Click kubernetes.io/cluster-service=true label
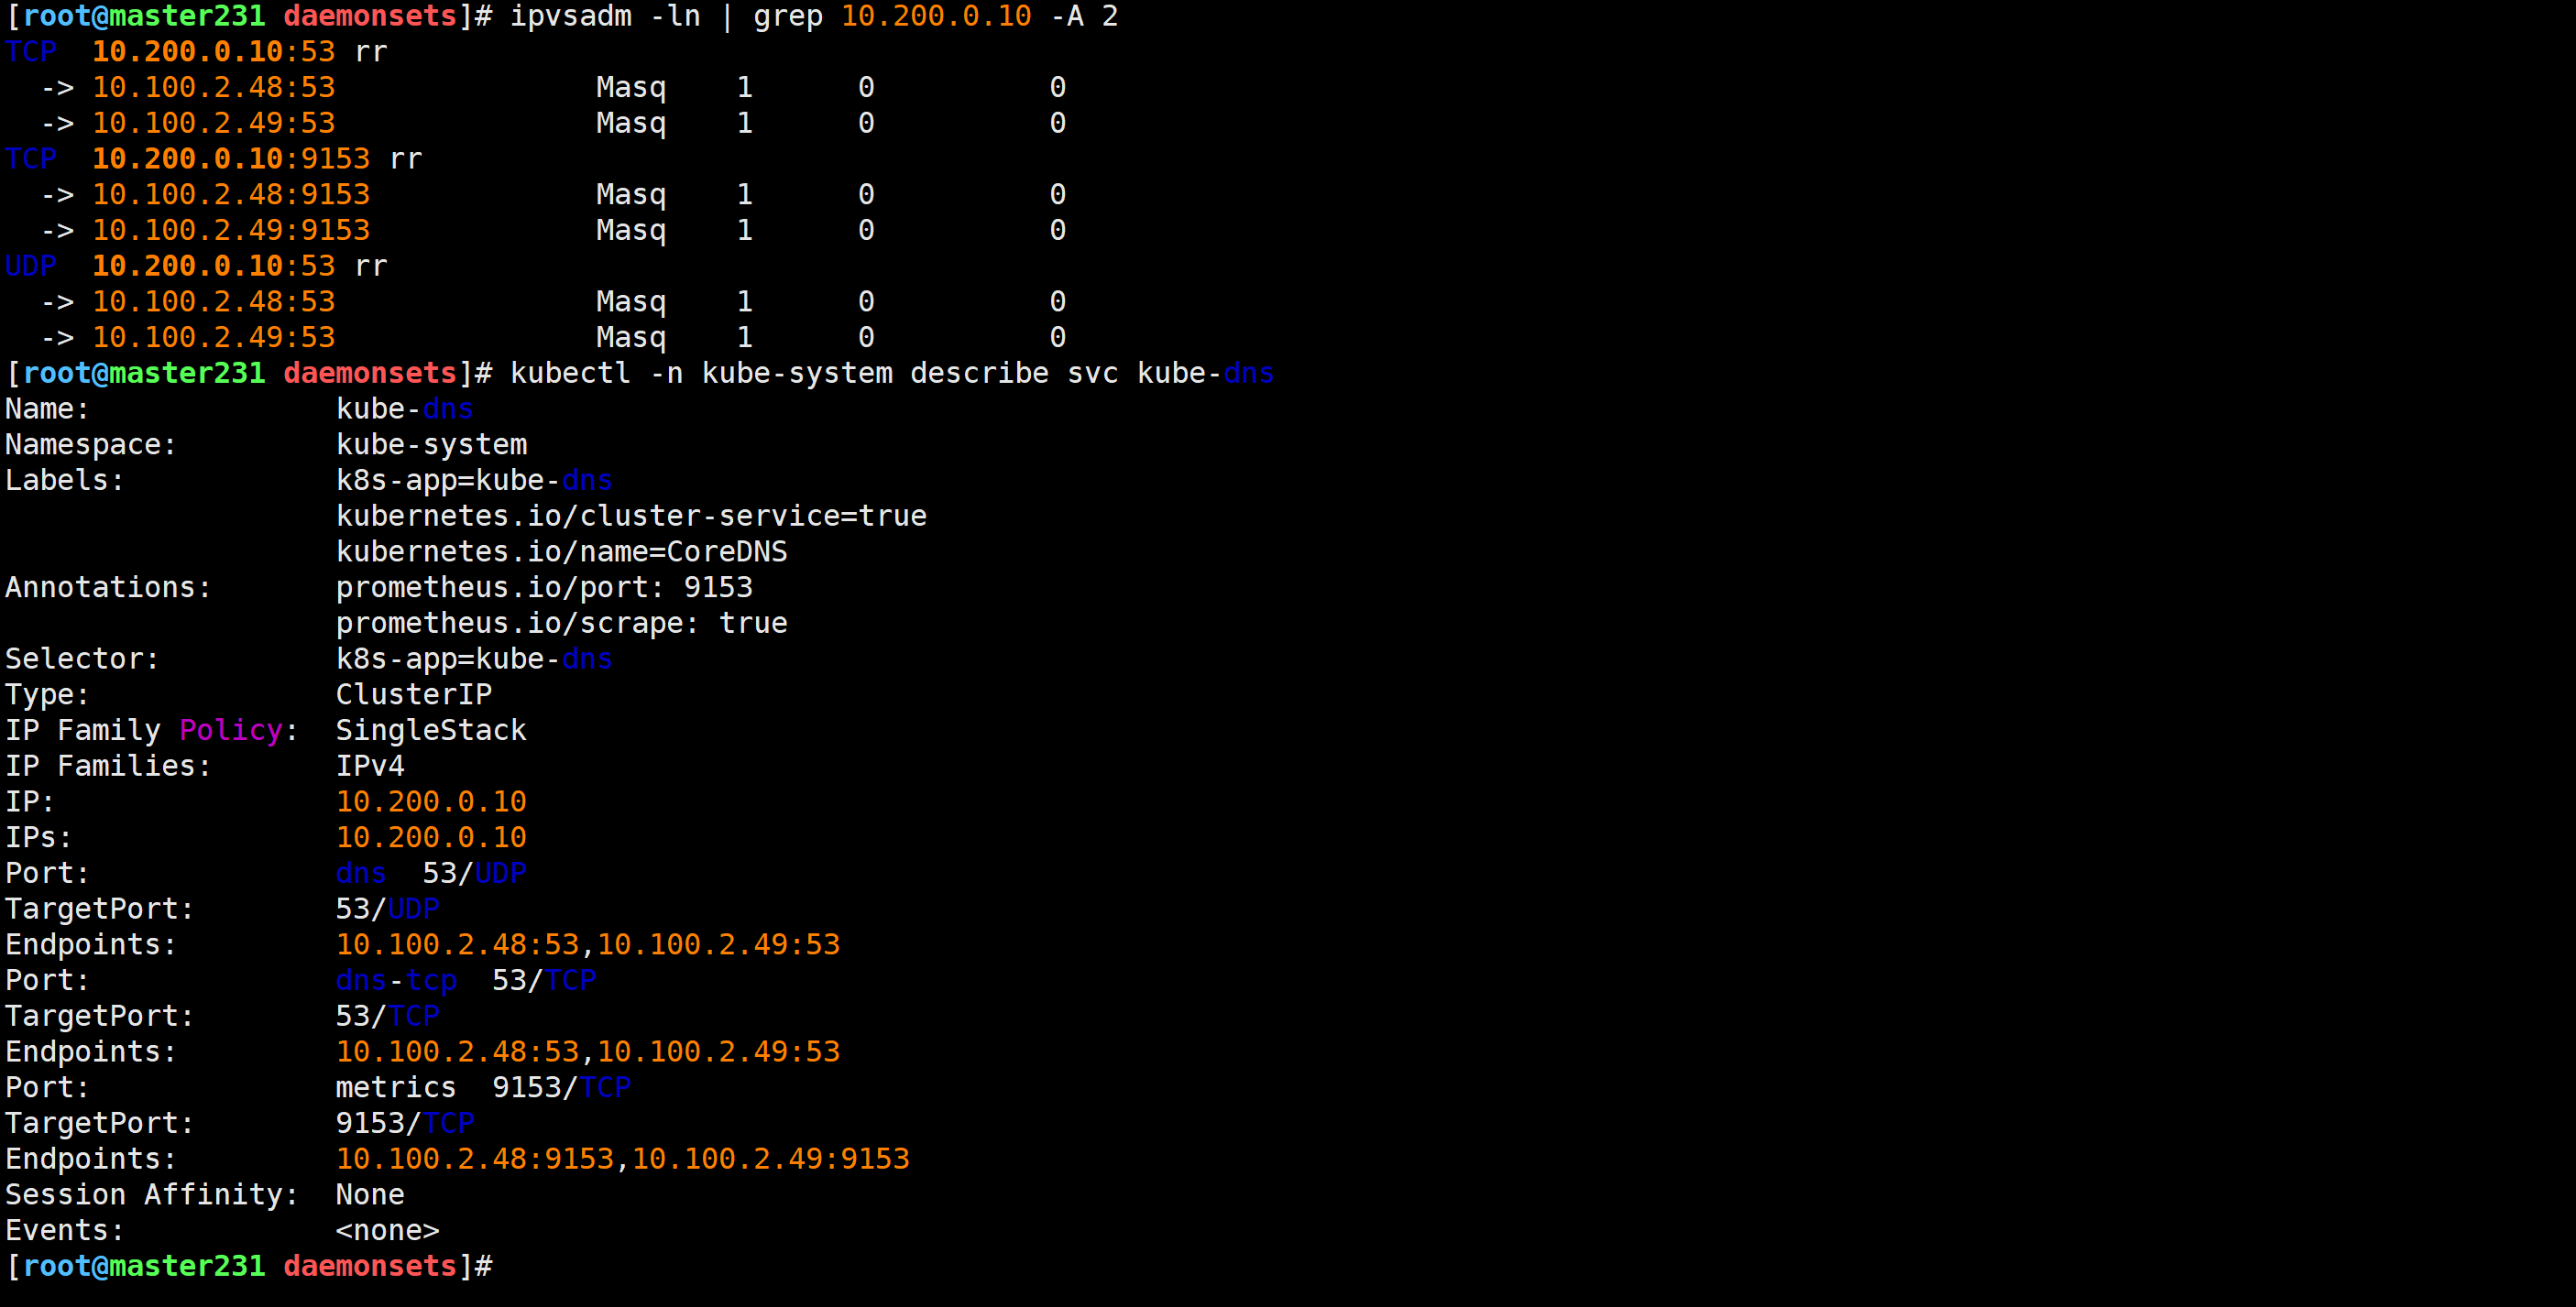Image resolution: width=2576 pixels, height=1307 pixels. [631, 517]
